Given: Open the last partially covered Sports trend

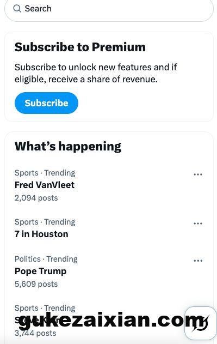Looking at the screenshot, I should [x=96, y=321].
